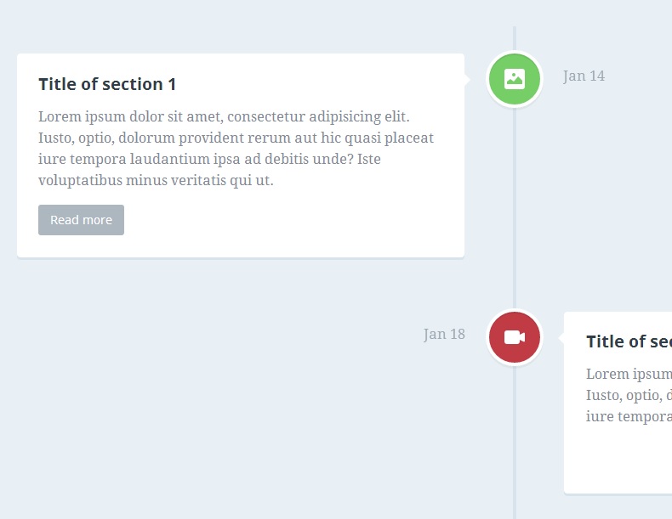This screenshot has width=672, height=519.
Task: Select the Jan 14 date label
Action: click(584, 76)
